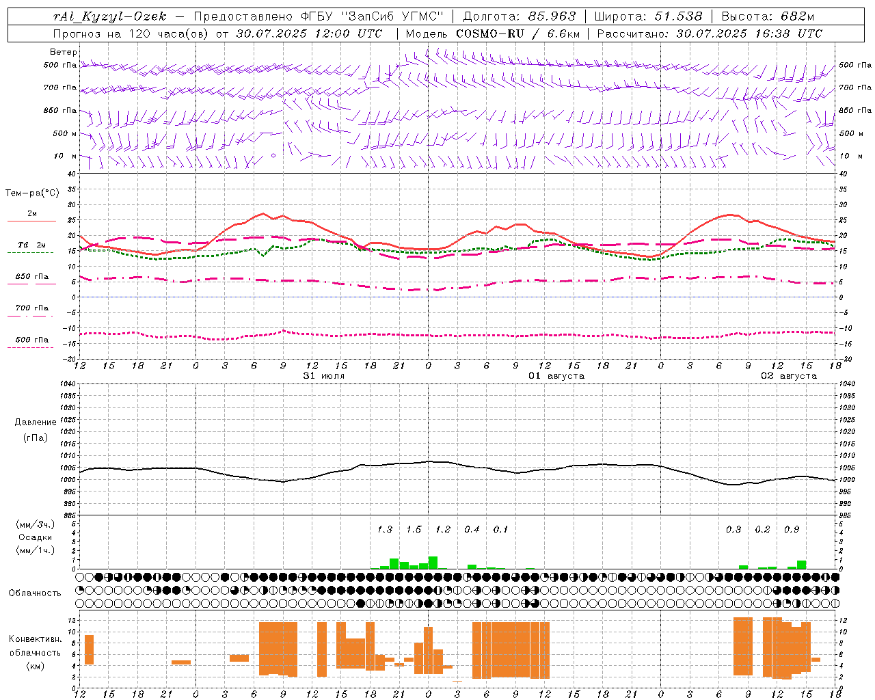This screenshot has height=700, width=875.
Task: Click the dotted line sample under the temperature 500 гПа legend
Action: tap(31, 347)
